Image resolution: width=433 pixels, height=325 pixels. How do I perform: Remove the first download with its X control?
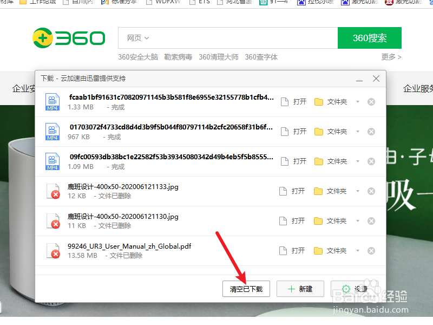(371, 101)
